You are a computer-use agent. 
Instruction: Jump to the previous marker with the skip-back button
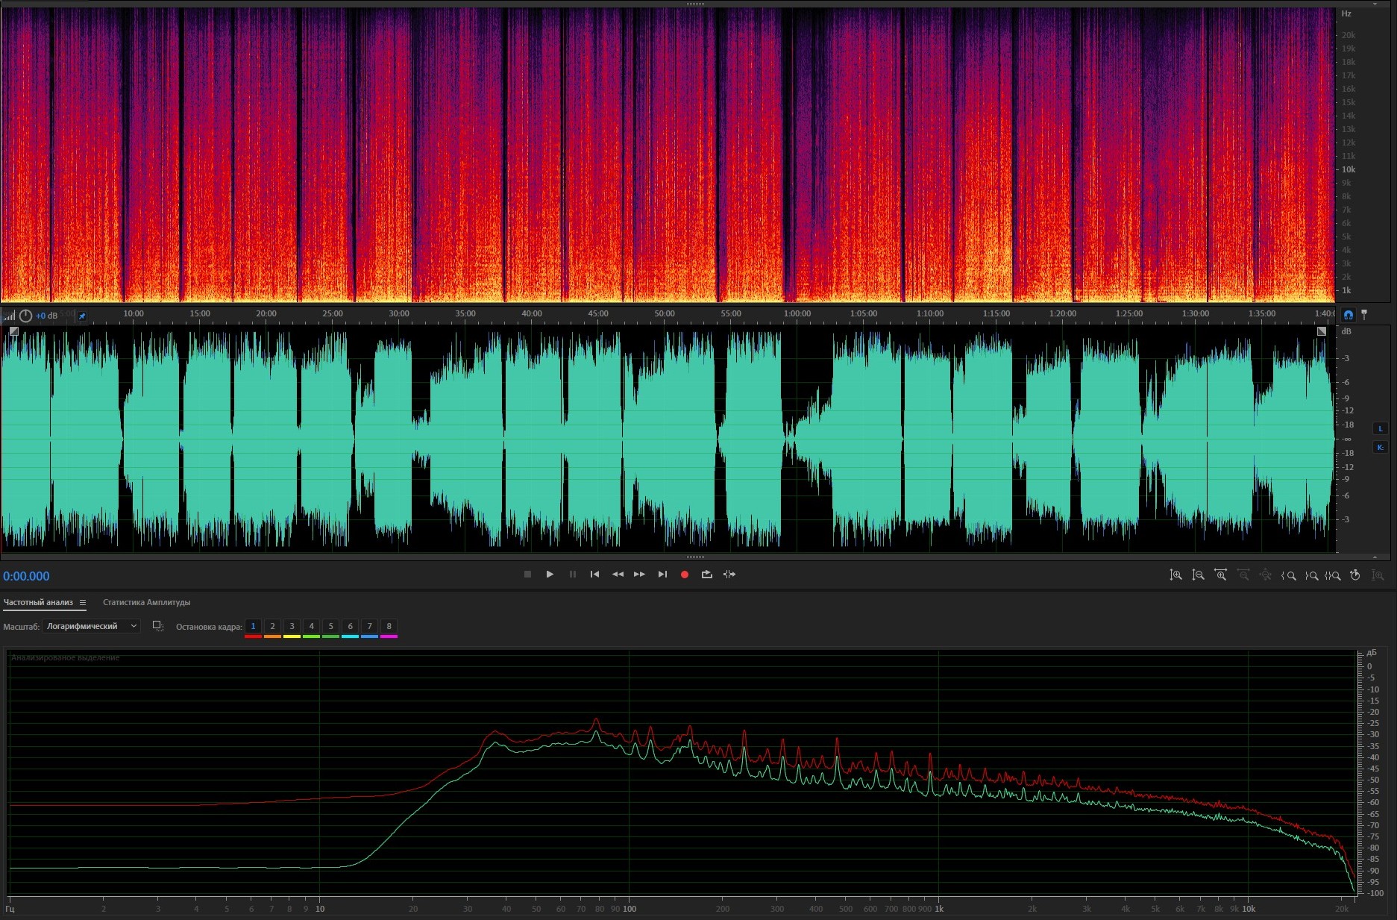point(594,575)
